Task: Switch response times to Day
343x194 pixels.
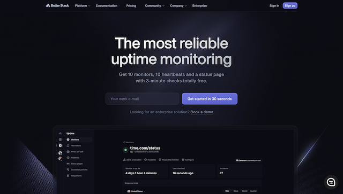Action: point(227,191)
